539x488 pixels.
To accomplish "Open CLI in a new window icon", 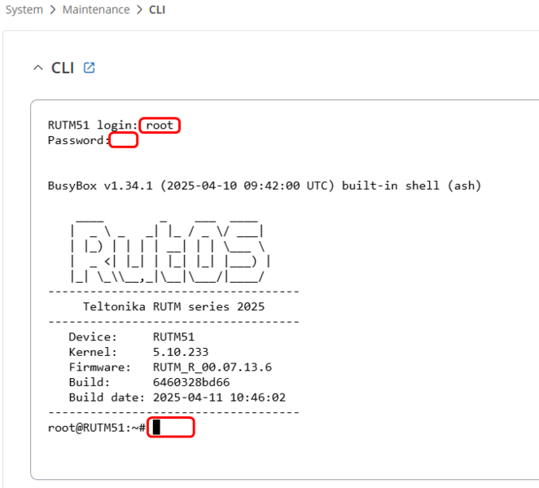I will tap(89, 68).
